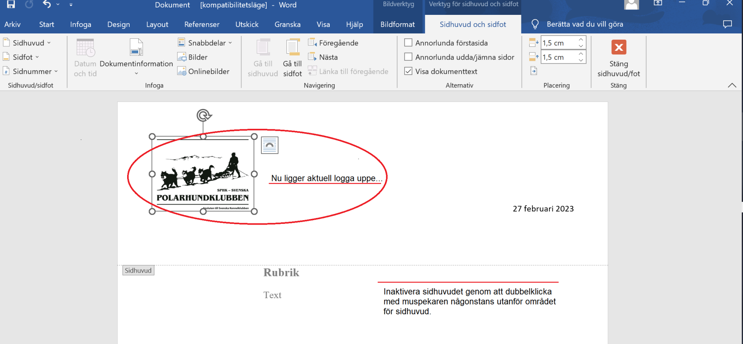Screen dimensions: 743x344
Task: Click Länka till föregående
Action: (348, 71)
